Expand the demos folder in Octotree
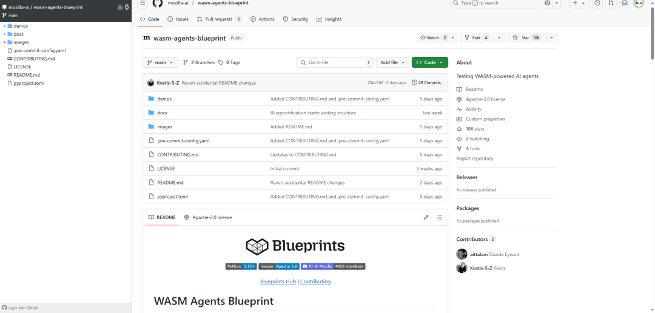655x313 pixels. pos(5,26)
